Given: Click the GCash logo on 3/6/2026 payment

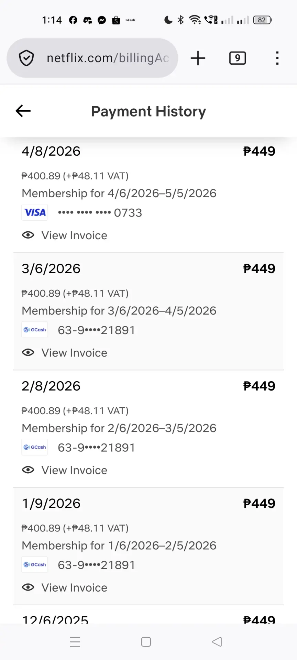Looking at the screenshot, I should pos(35,330).
